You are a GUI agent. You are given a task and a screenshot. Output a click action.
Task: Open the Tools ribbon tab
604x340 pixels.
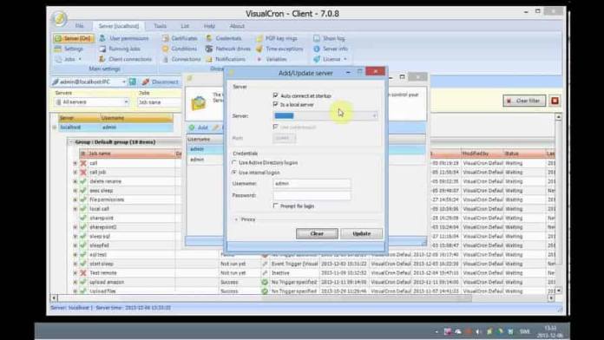click(x=160, y=26)
